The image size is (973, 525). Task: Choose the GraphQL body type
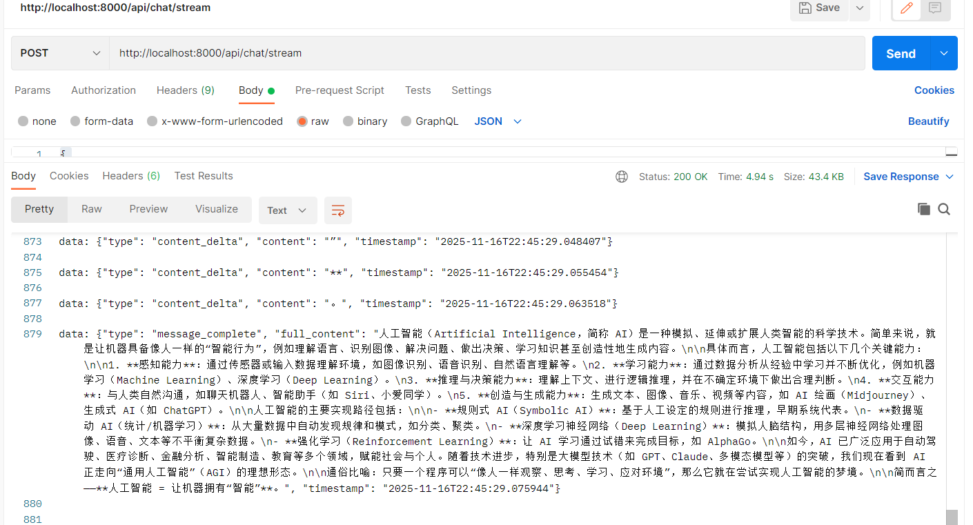point(406,121)
